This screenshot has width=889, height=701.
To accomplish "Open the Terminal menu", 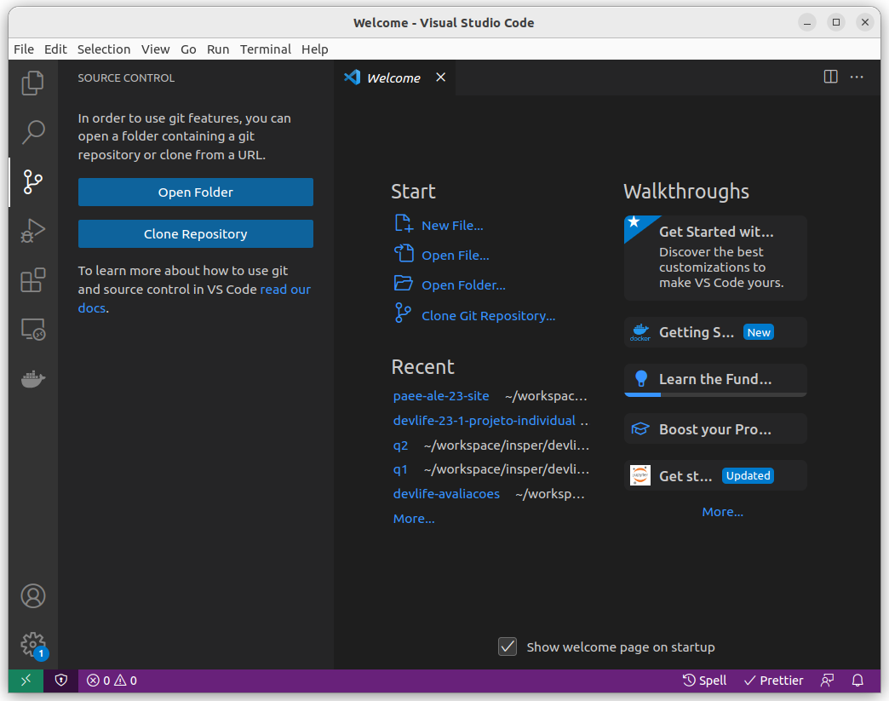I will pyautogui.click(x=265, y=49).
